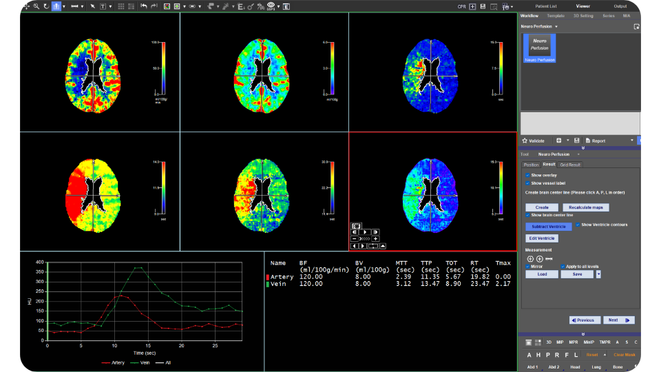Click the undo arrow icon
The height and width of the screenshot is (372, 661).
[x=144, y=6]
